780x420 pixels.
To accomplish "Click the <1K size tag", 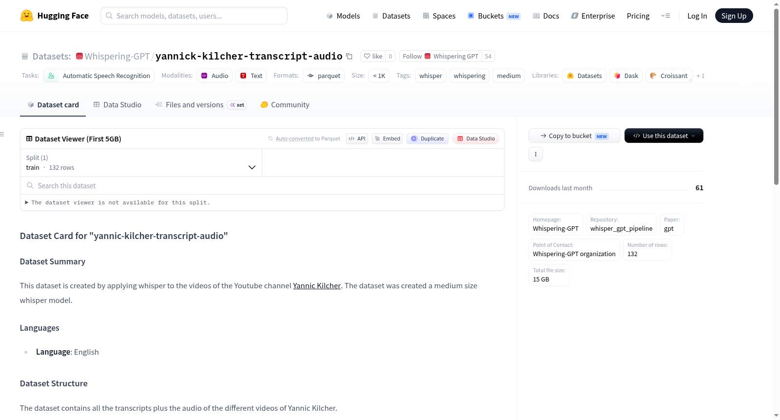I will [x=379, y=76].
